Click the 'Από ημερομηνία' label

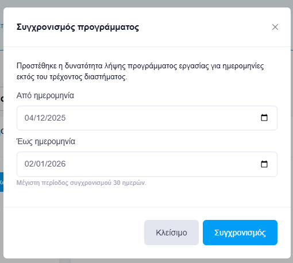(x=45, y=95)
